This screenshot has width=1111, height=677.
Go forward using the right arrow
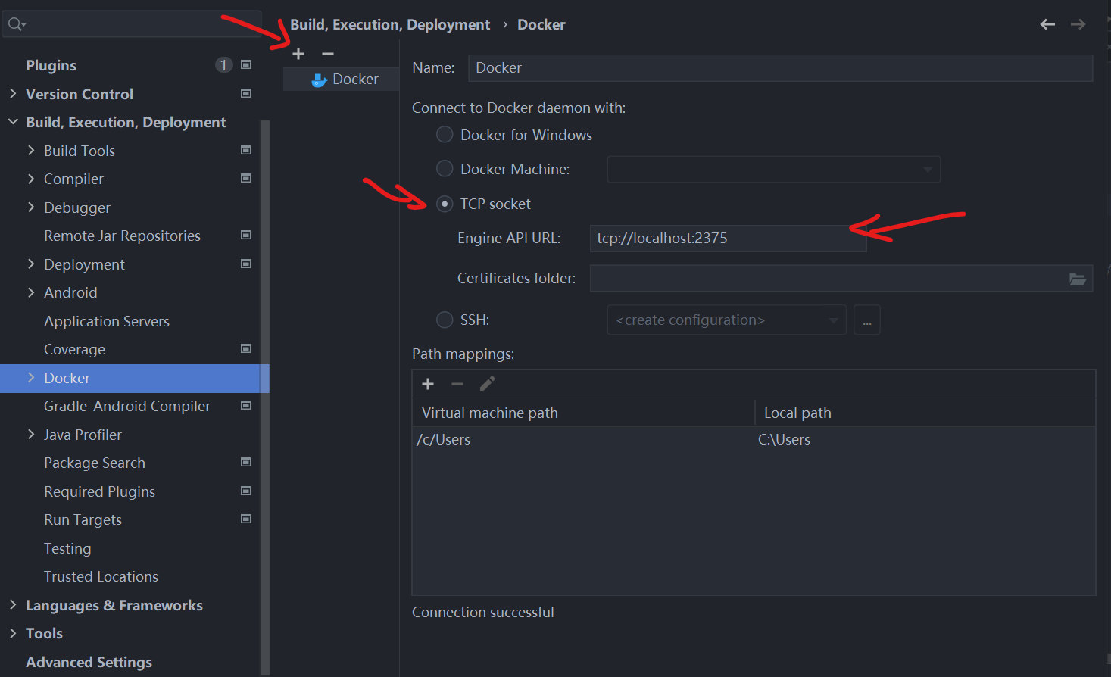tap(1078, 24)
